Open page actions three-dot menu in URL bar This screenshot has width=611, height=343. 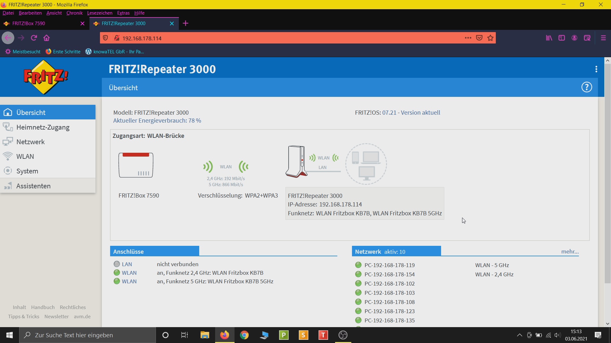468,38
